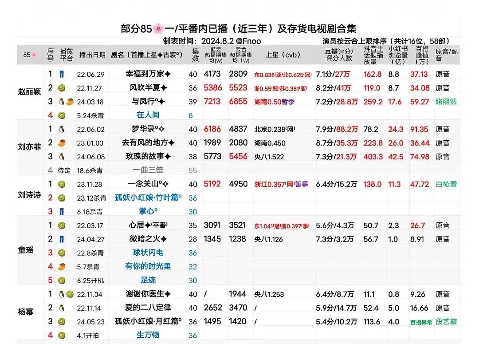This screenshot has height=344, width=479.
Task: Select the kiwi icon next to 在人间
Action: pos(61,115)
